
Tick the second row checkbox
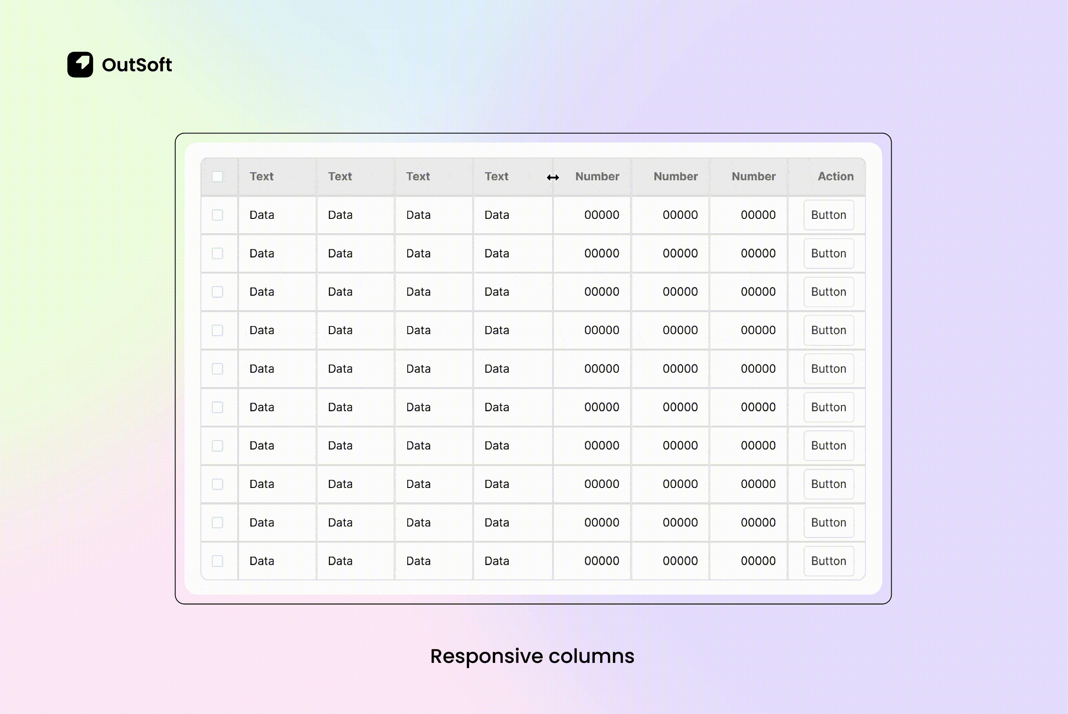[x=217, y=254]
